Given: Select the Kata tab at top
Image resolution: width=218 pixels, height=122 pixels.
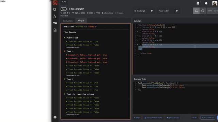Looking at the screenshot, I should (x=64, y=2).
